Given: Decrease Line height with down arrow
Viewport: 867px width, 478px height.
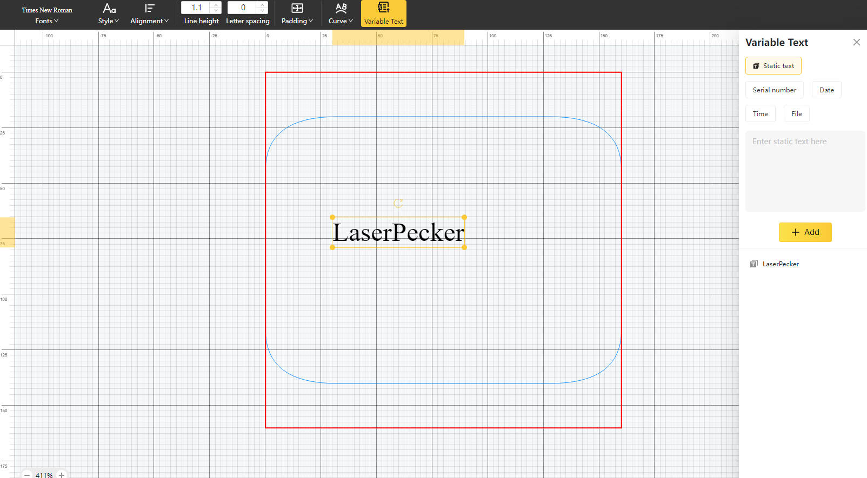Looking at the screenshot, I should [216, 10].
